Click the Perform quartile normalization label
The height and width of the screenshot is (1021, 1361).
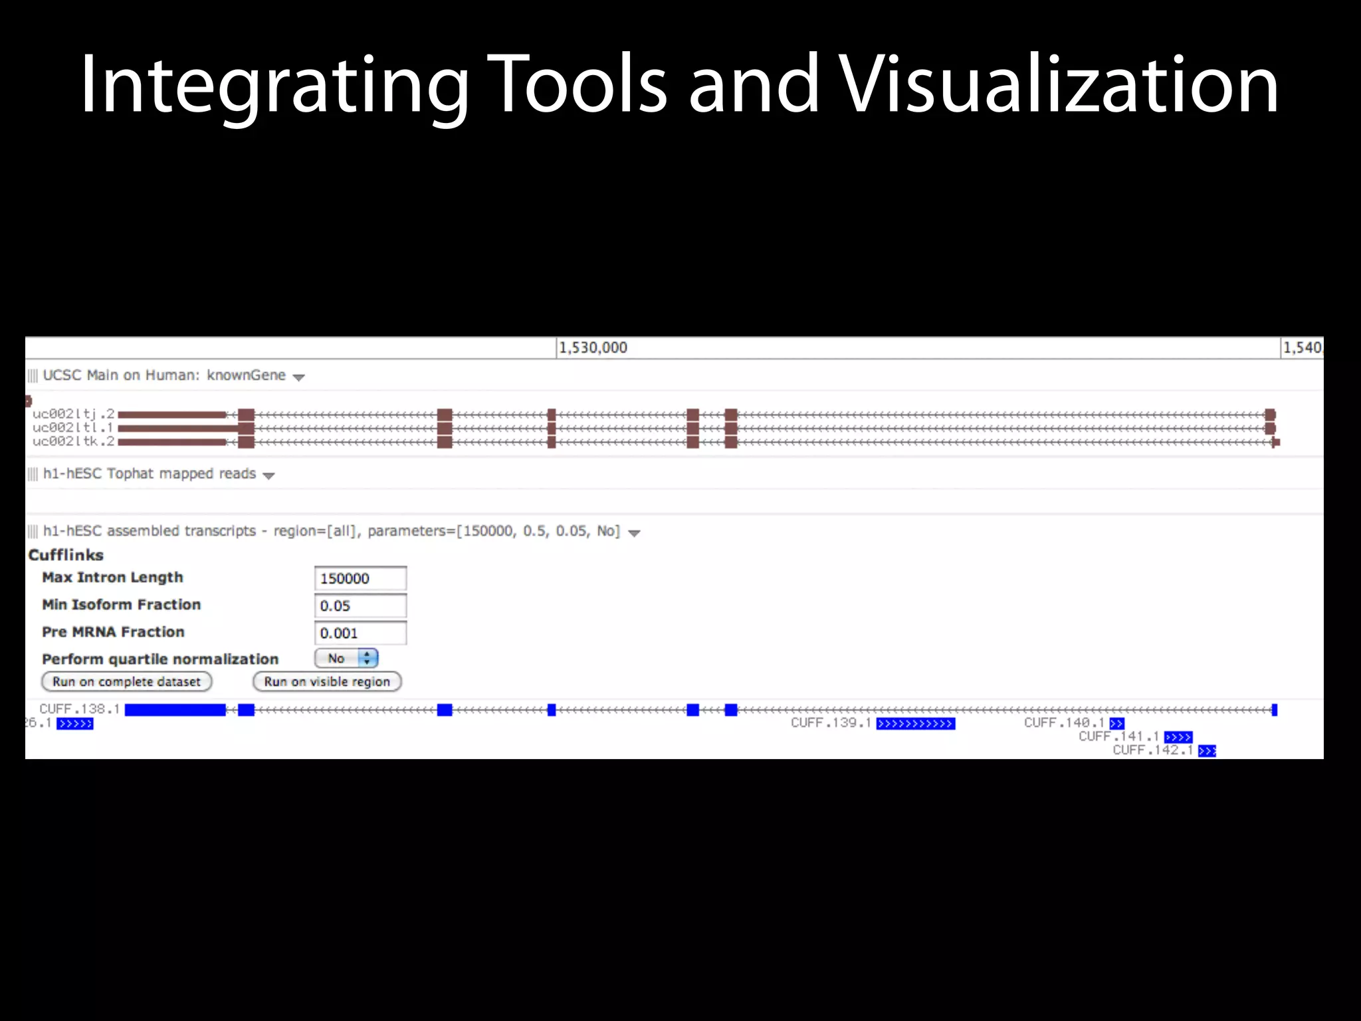coord(160,659)
